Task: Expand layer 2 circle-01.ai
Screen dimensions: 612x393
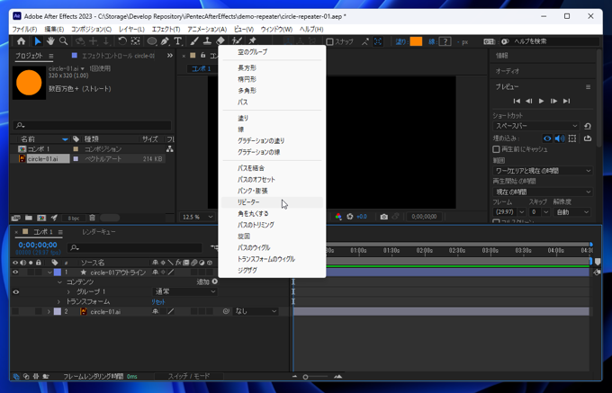Action: [49, 311]
